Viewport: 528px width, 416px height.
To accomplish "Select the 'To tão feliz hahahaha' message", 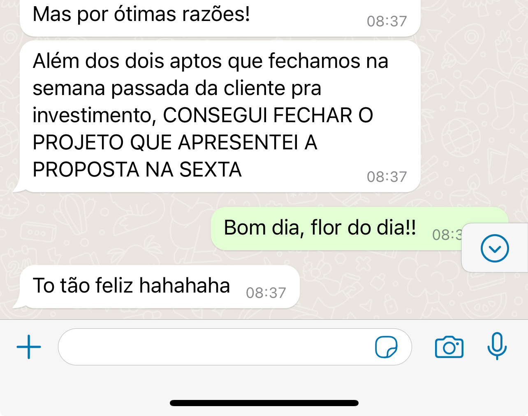I will [x=160, y=286].
